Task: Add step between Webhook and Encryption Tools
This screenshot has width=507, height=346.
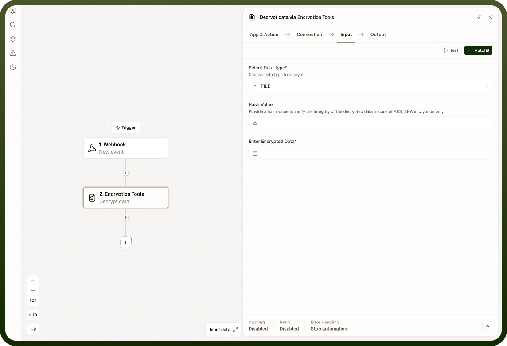Action: [126, 173]
